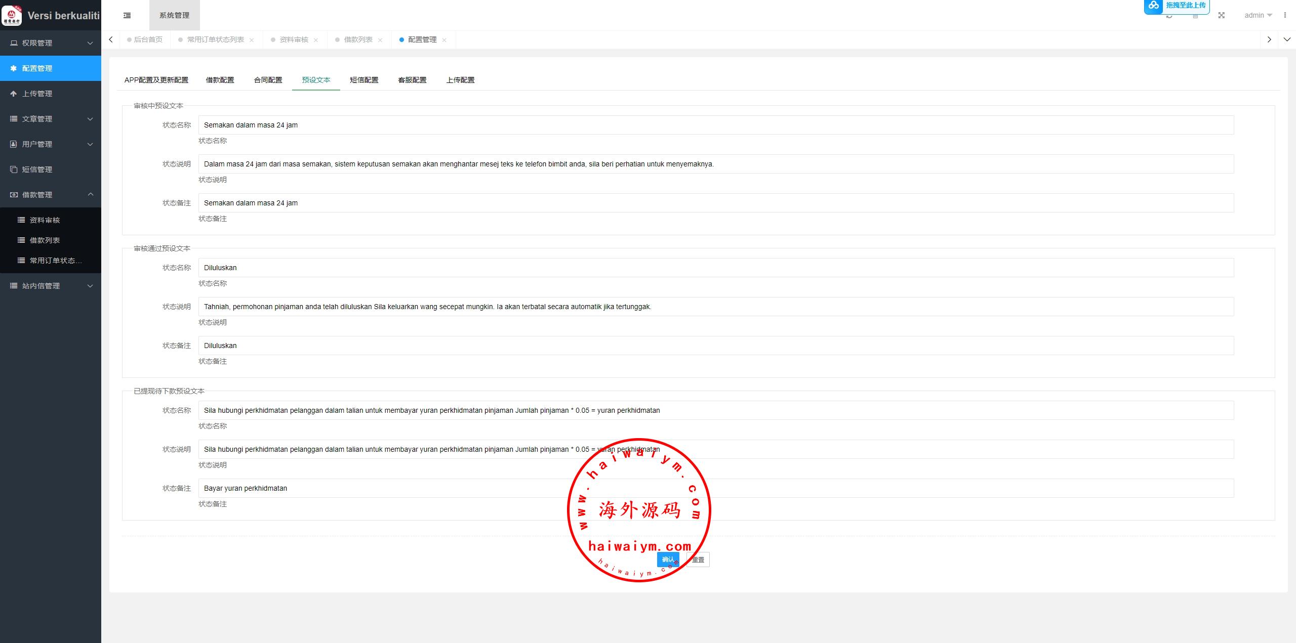1296x643 pixels.
Task: Toggle fullscreen with the expand icon
Action: point(1221,15)
